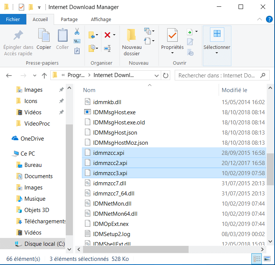This screenshot has height=265, width=275.
Task: Switch to the Partage tab
Action: coord(69,19)
